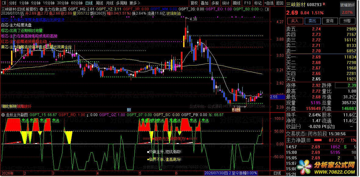The height and width of the screenshot is (177, 360).
Task: Click the 预警 alert button
Action: (347, 21)
